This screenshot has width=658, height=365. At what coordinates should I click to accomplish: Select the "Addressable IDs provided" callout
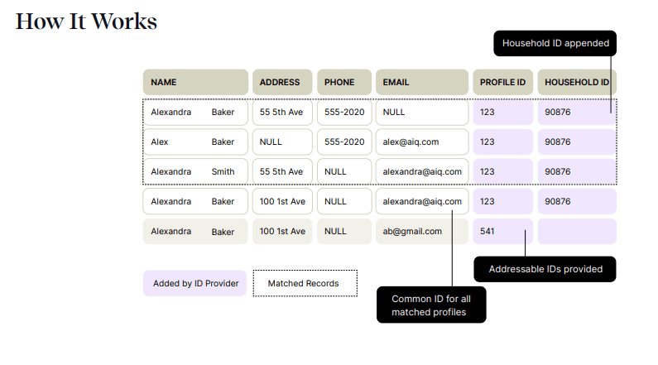(545, 269)
